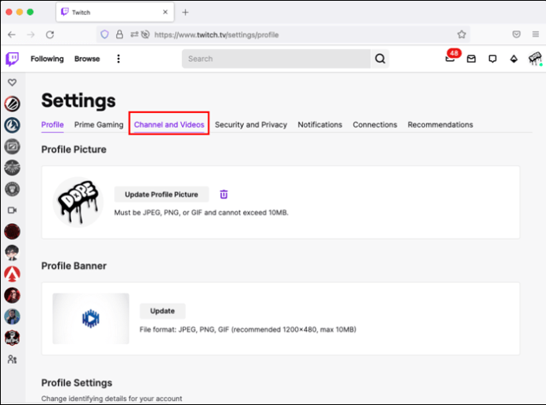Image resolution: width=546 pixels, height=405 pixels.
Task: Open the dark red circle sidebar channel
Action: click(12, 232)
